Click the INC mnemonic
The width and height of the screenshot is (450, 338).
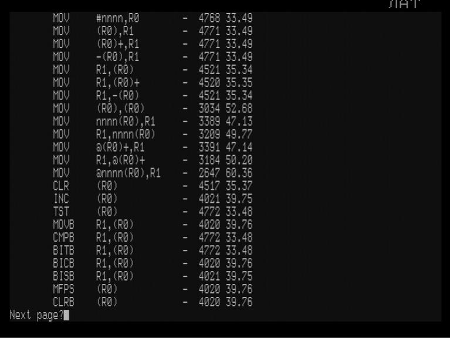pyautogui.click(x=61, y=199)
